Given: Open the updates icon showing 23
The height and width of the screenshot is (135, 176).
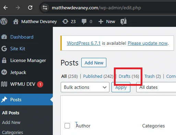Looking at the screenshot, I should pos(65,21).
